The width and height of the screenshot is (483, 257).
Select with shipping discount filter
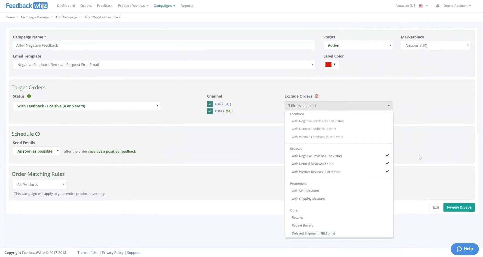pyautogui.click(x=339, y=199)
